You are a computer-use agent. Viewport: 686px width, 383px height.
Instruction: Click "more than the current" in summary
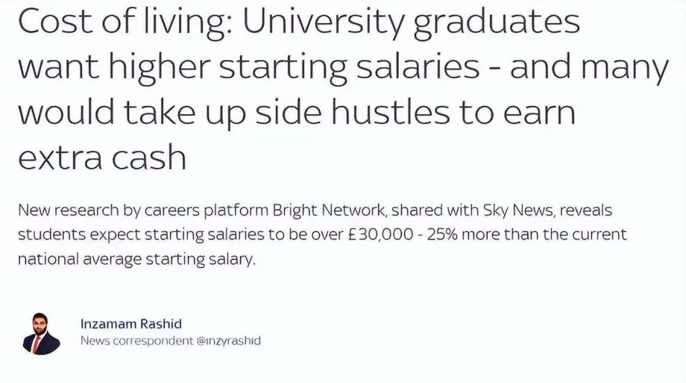pos(544,235)
